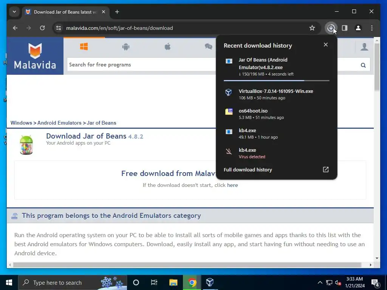Open the chat bubbles icon on Malavida

point(209,46)
